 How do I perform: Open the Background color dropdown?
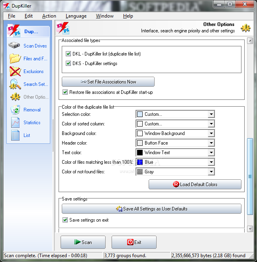pyautogui.click(x=211, y=133)
